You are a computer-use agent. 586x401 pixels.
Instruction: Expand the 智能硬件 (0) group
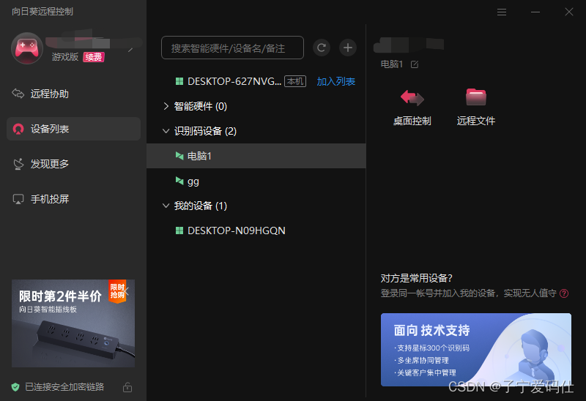[166, 106]
